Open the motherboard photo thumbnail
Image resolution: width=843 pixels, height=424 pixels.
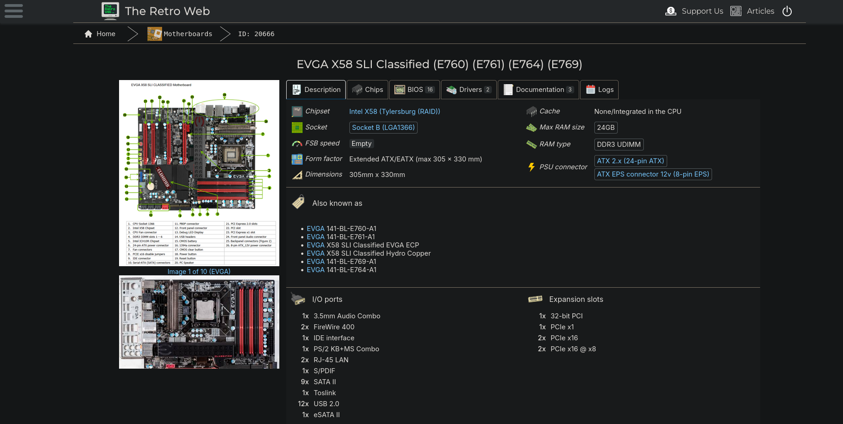click(x=199, y=322)
